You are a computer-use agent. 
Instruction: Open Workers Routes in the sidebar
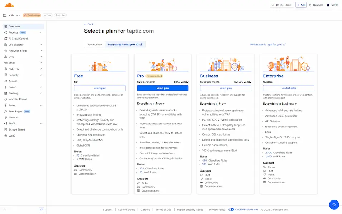pos(18,99)
